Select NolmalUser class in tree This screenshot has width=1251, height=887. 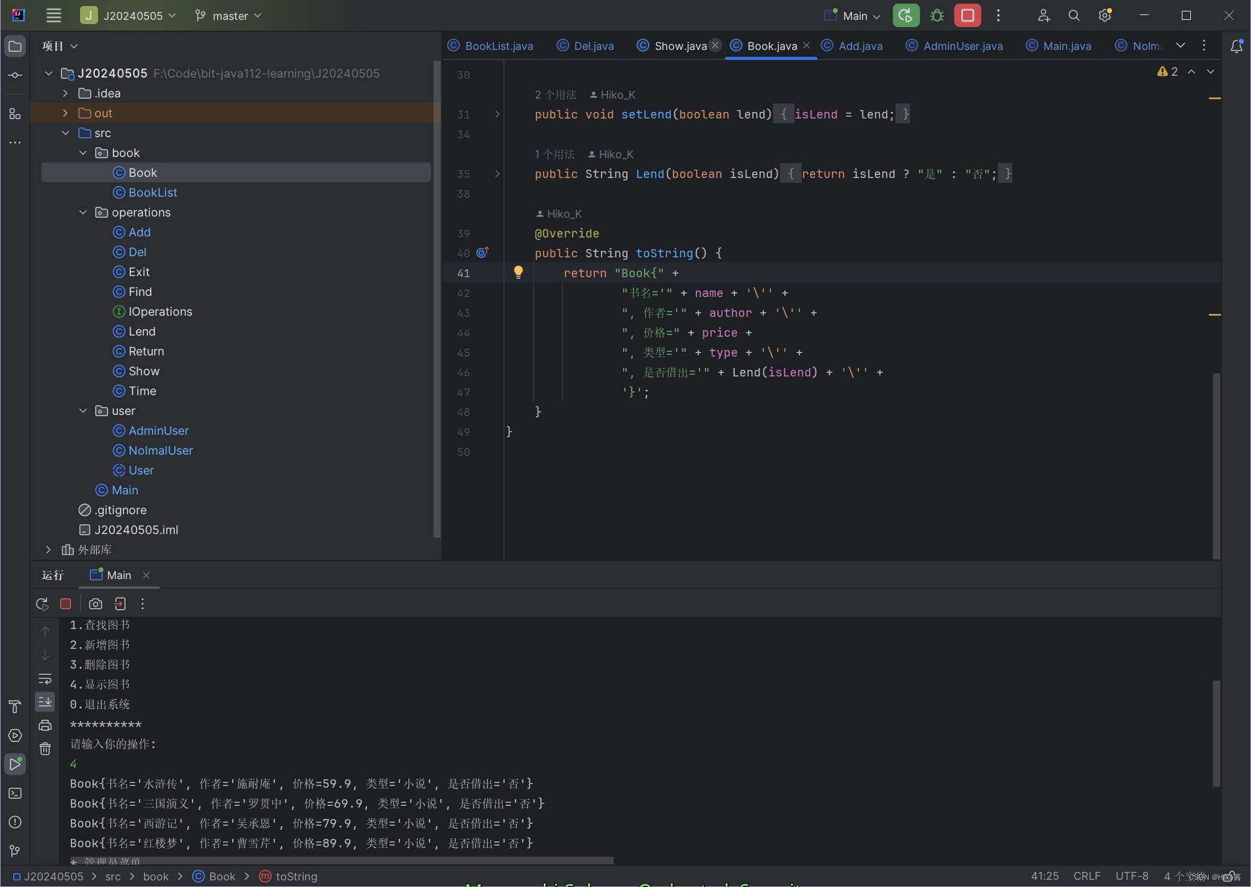161,450
